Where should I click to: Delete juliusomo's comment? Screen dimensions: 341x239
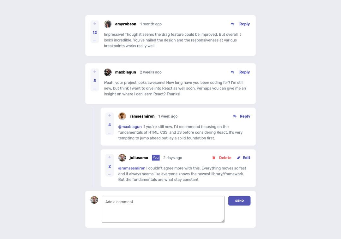(222, 158)
